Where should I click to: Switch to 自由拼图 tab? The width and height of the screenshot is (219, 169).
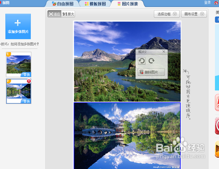coord(63,4)
